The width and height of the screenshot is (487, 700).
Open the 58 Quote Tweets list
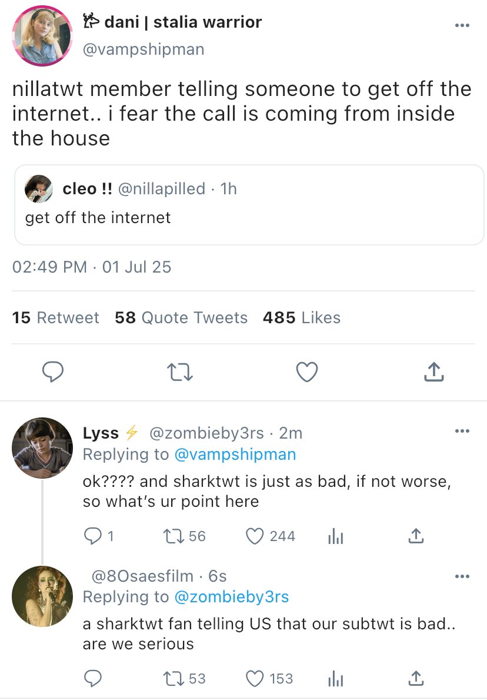[x=181, y=318]
